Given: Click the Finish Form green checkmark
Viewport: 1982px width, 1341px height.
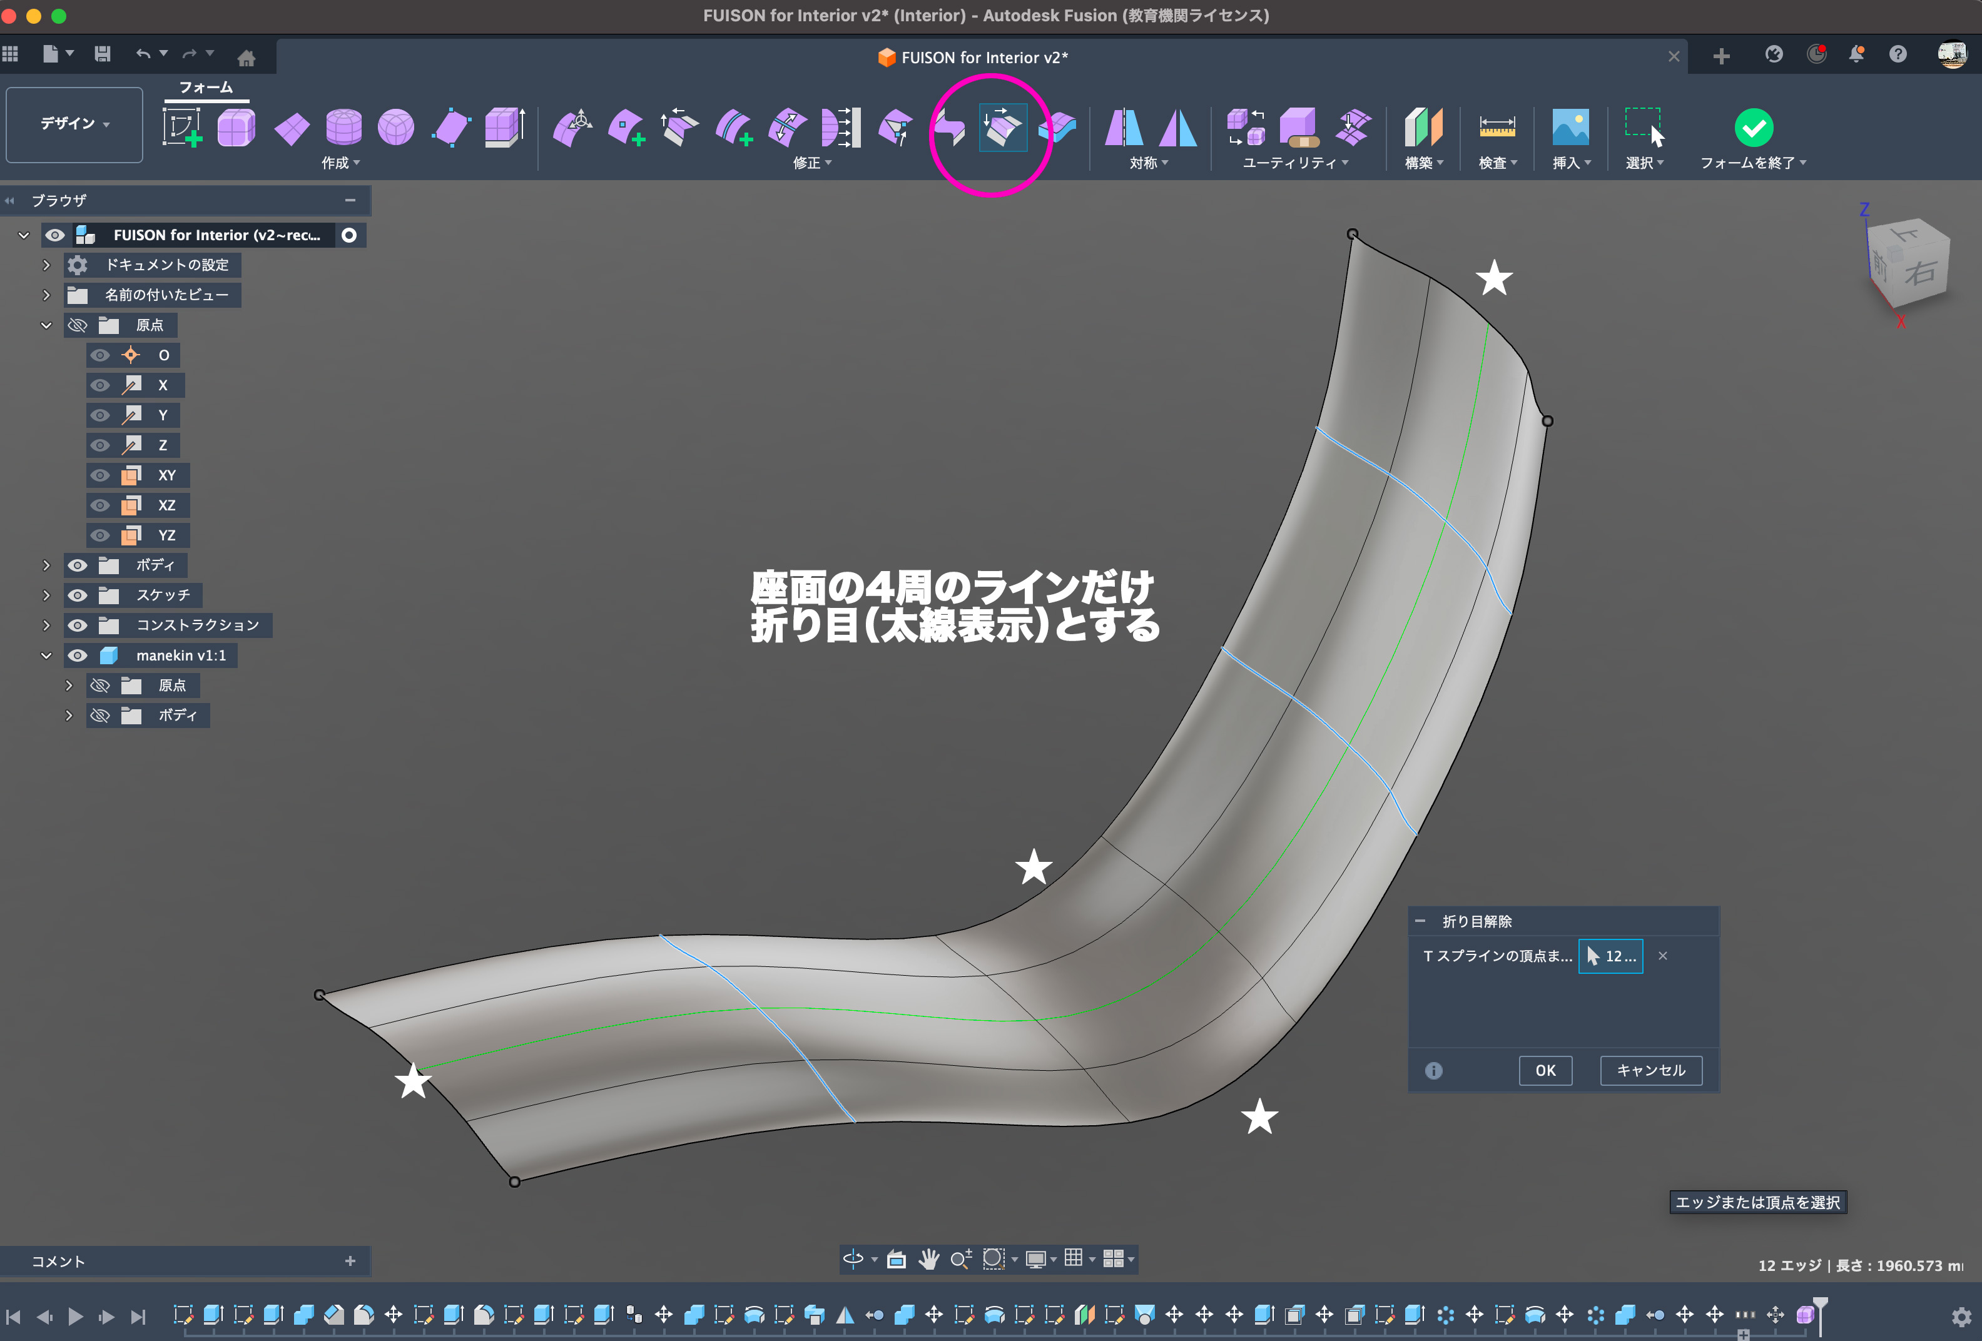Looking at the screenshot, I should tap(1754, 128).
